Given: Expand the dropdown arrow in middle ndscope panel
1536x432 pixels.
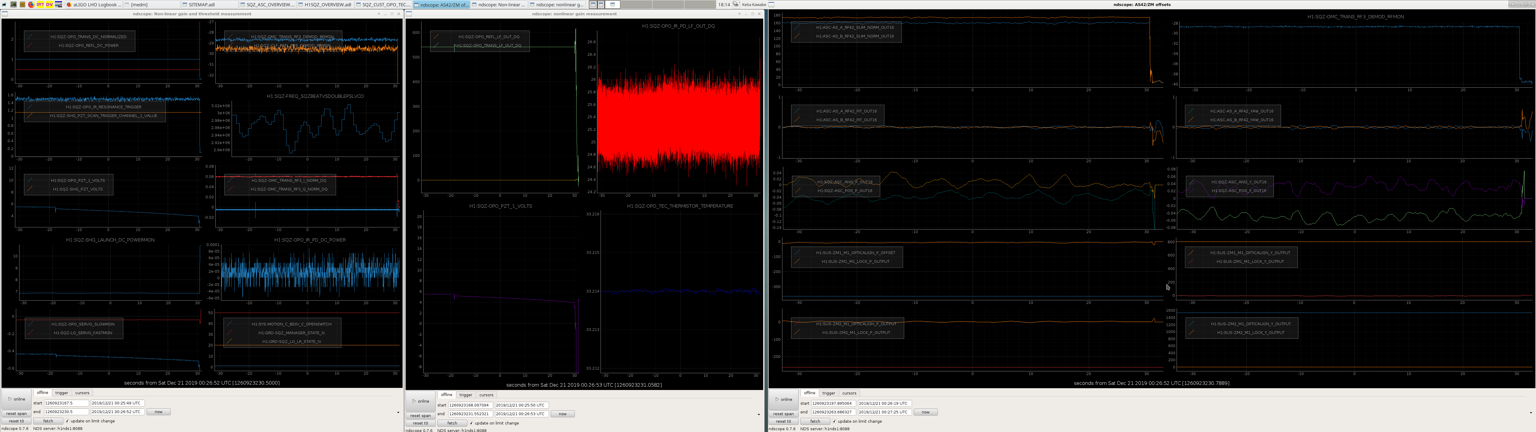Looking at the screenshot, I should pos(758,414).
